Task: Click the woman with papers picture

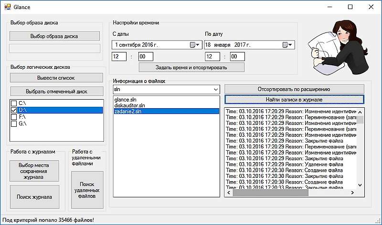Action: pos(338,48)
